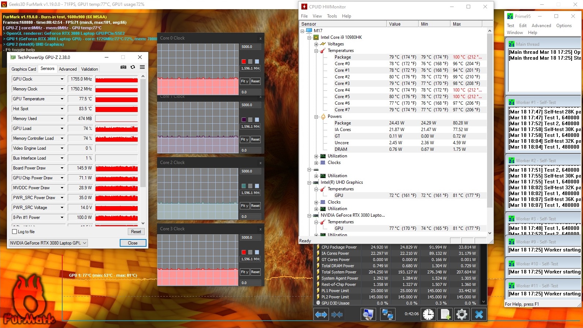Open the Options menu in Prime95
This screenshot has width=583, height=328.
point(564,26)
